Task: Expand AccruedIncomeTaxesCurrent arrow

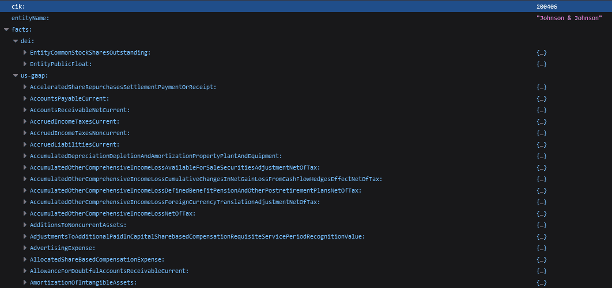Action: point(25,121)
